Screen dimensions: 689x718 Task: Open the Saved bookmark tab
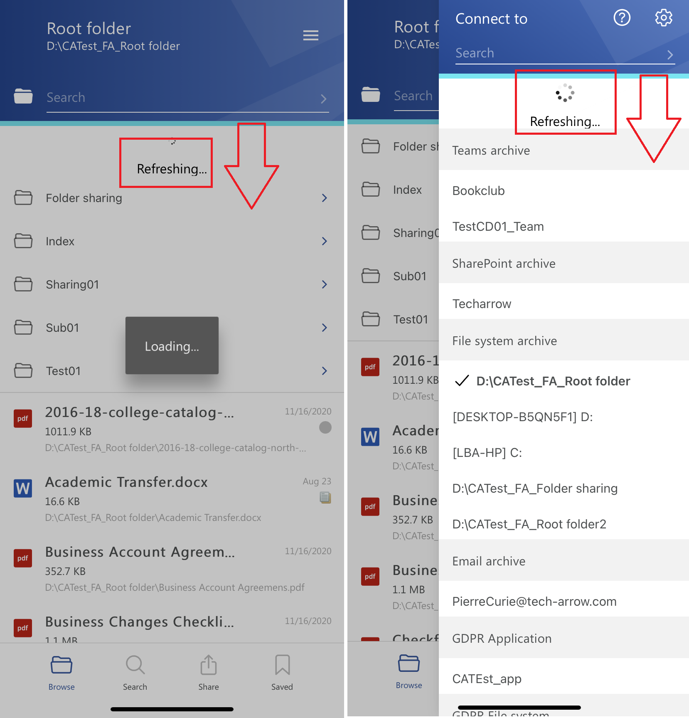pyautogui.click(x=282, y=666)
